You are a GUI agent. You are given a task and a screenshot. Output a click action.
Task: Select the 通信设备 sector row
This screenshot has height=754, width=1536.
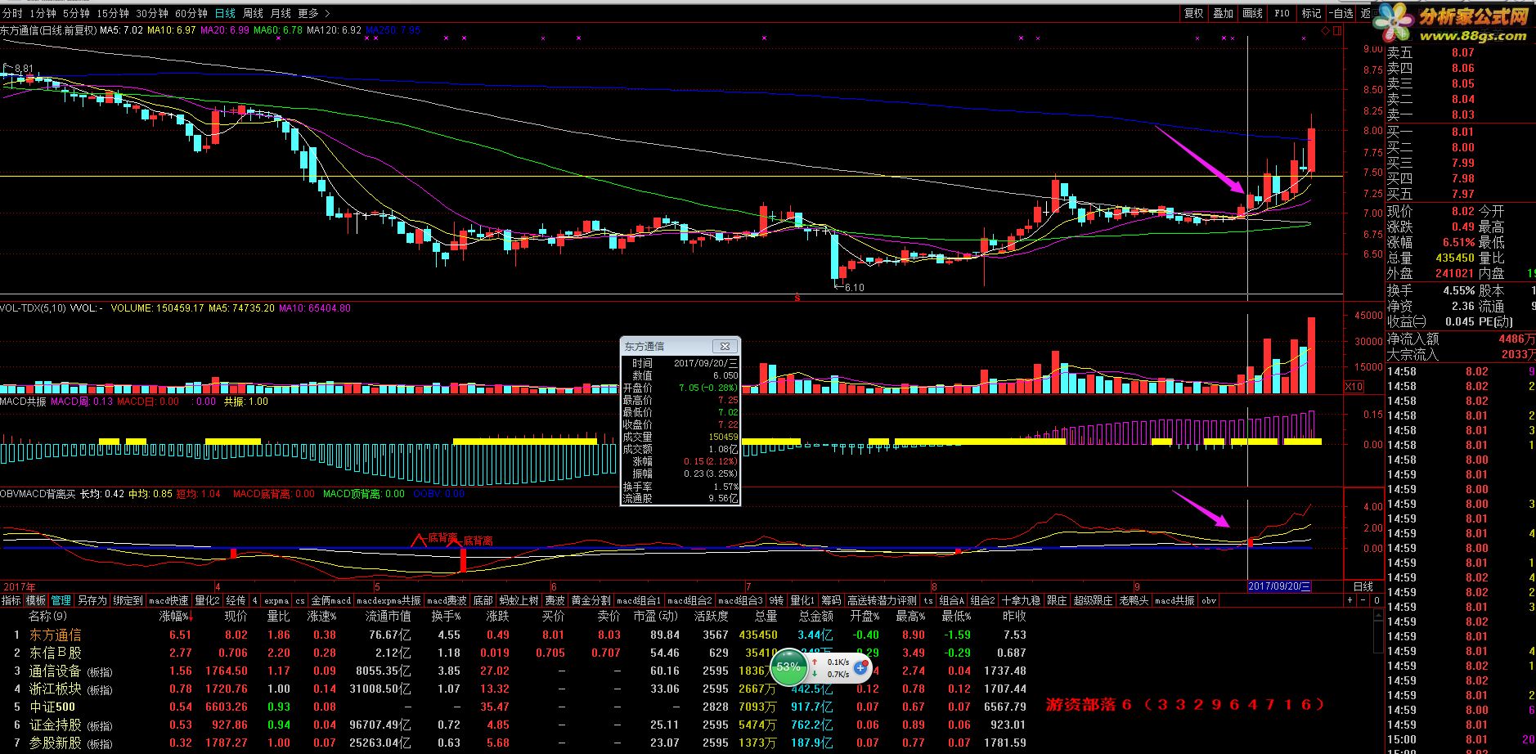click(x=514, y=671)
